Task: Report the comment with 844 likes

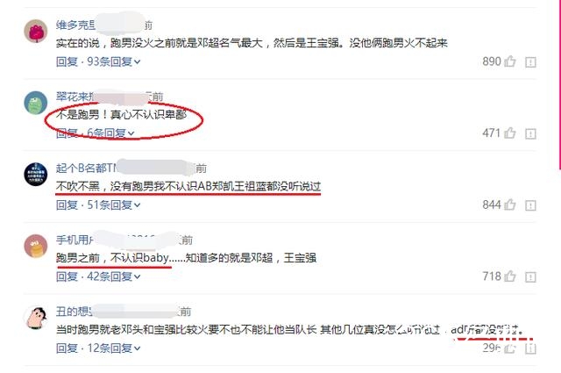Action: coord(530,205)
